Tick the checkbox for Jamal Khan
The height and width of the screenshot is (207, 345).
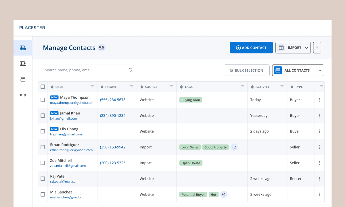43,116
